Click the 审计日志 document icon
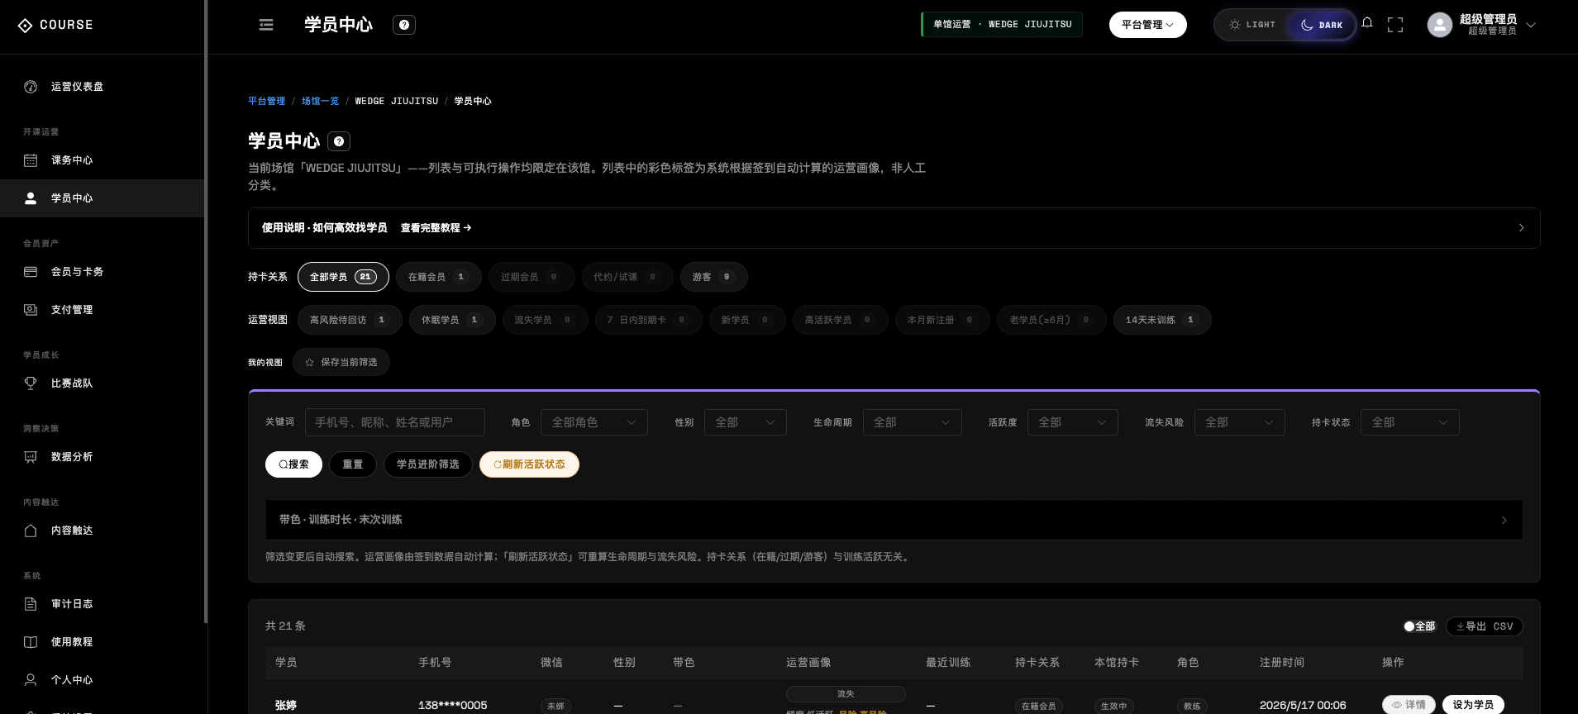The image size is (1578, 714). pyautogui.click(x=31, y=604)
